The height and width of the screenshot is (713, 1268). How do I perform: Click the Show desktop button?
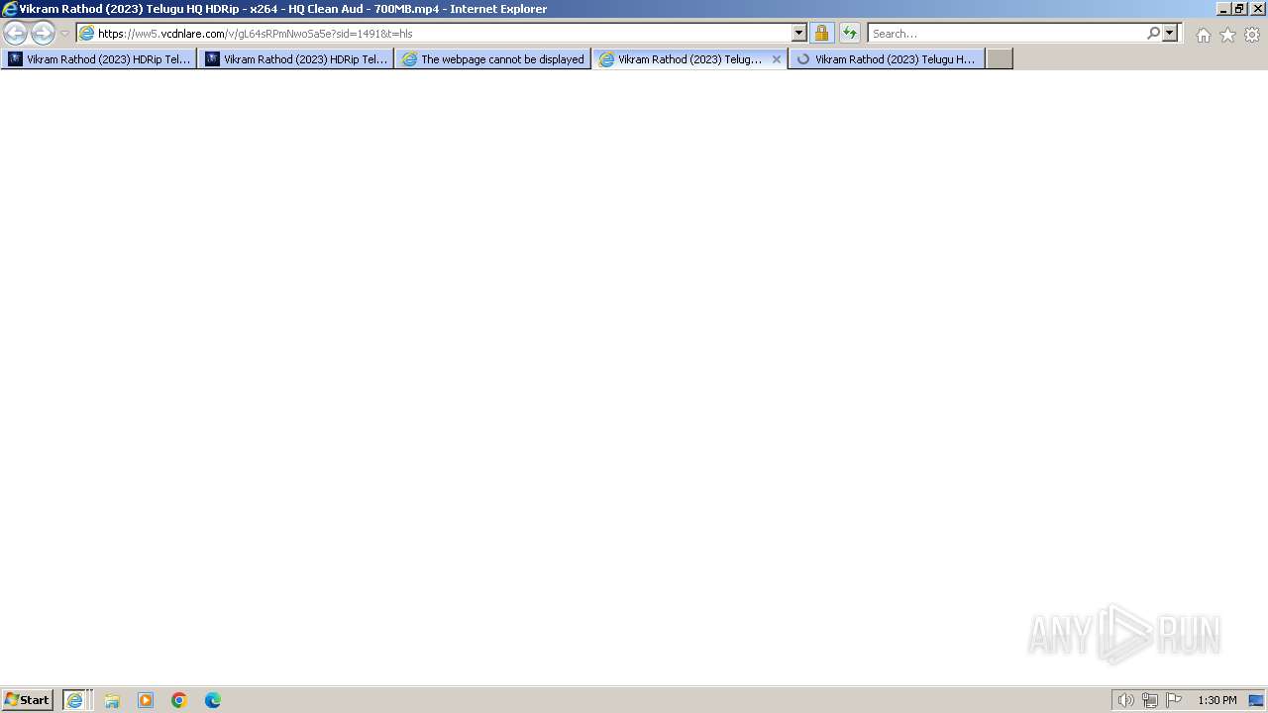(x=1257, y=700)
